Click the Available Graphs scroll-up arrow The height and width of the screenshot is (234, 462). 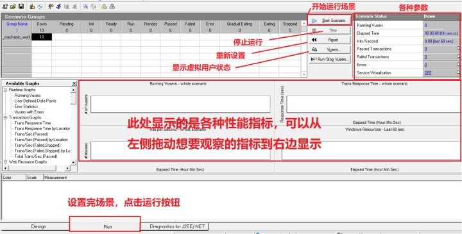coord(73,90)
